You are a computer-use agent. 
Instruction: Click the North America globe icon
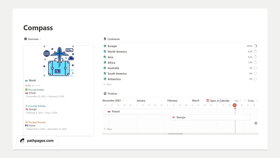(105, 52)
